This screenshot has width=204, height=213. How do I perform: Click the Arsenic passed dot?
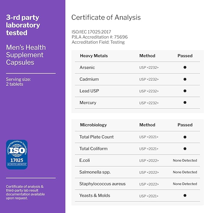[x=185, y=67]
